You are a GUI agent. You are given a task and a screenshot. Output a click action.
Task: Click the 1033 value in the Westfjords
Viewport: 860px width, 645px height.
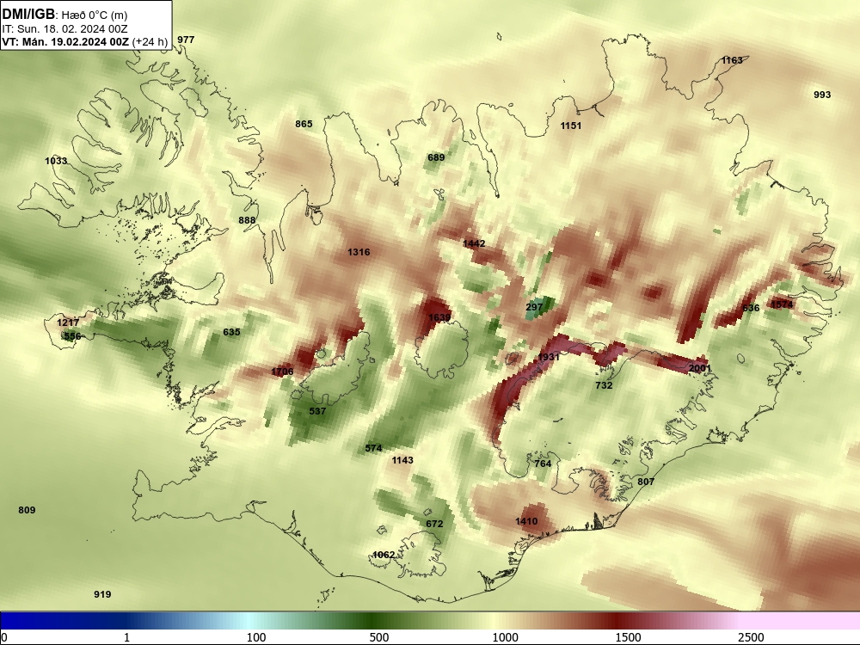pos(56,161)
